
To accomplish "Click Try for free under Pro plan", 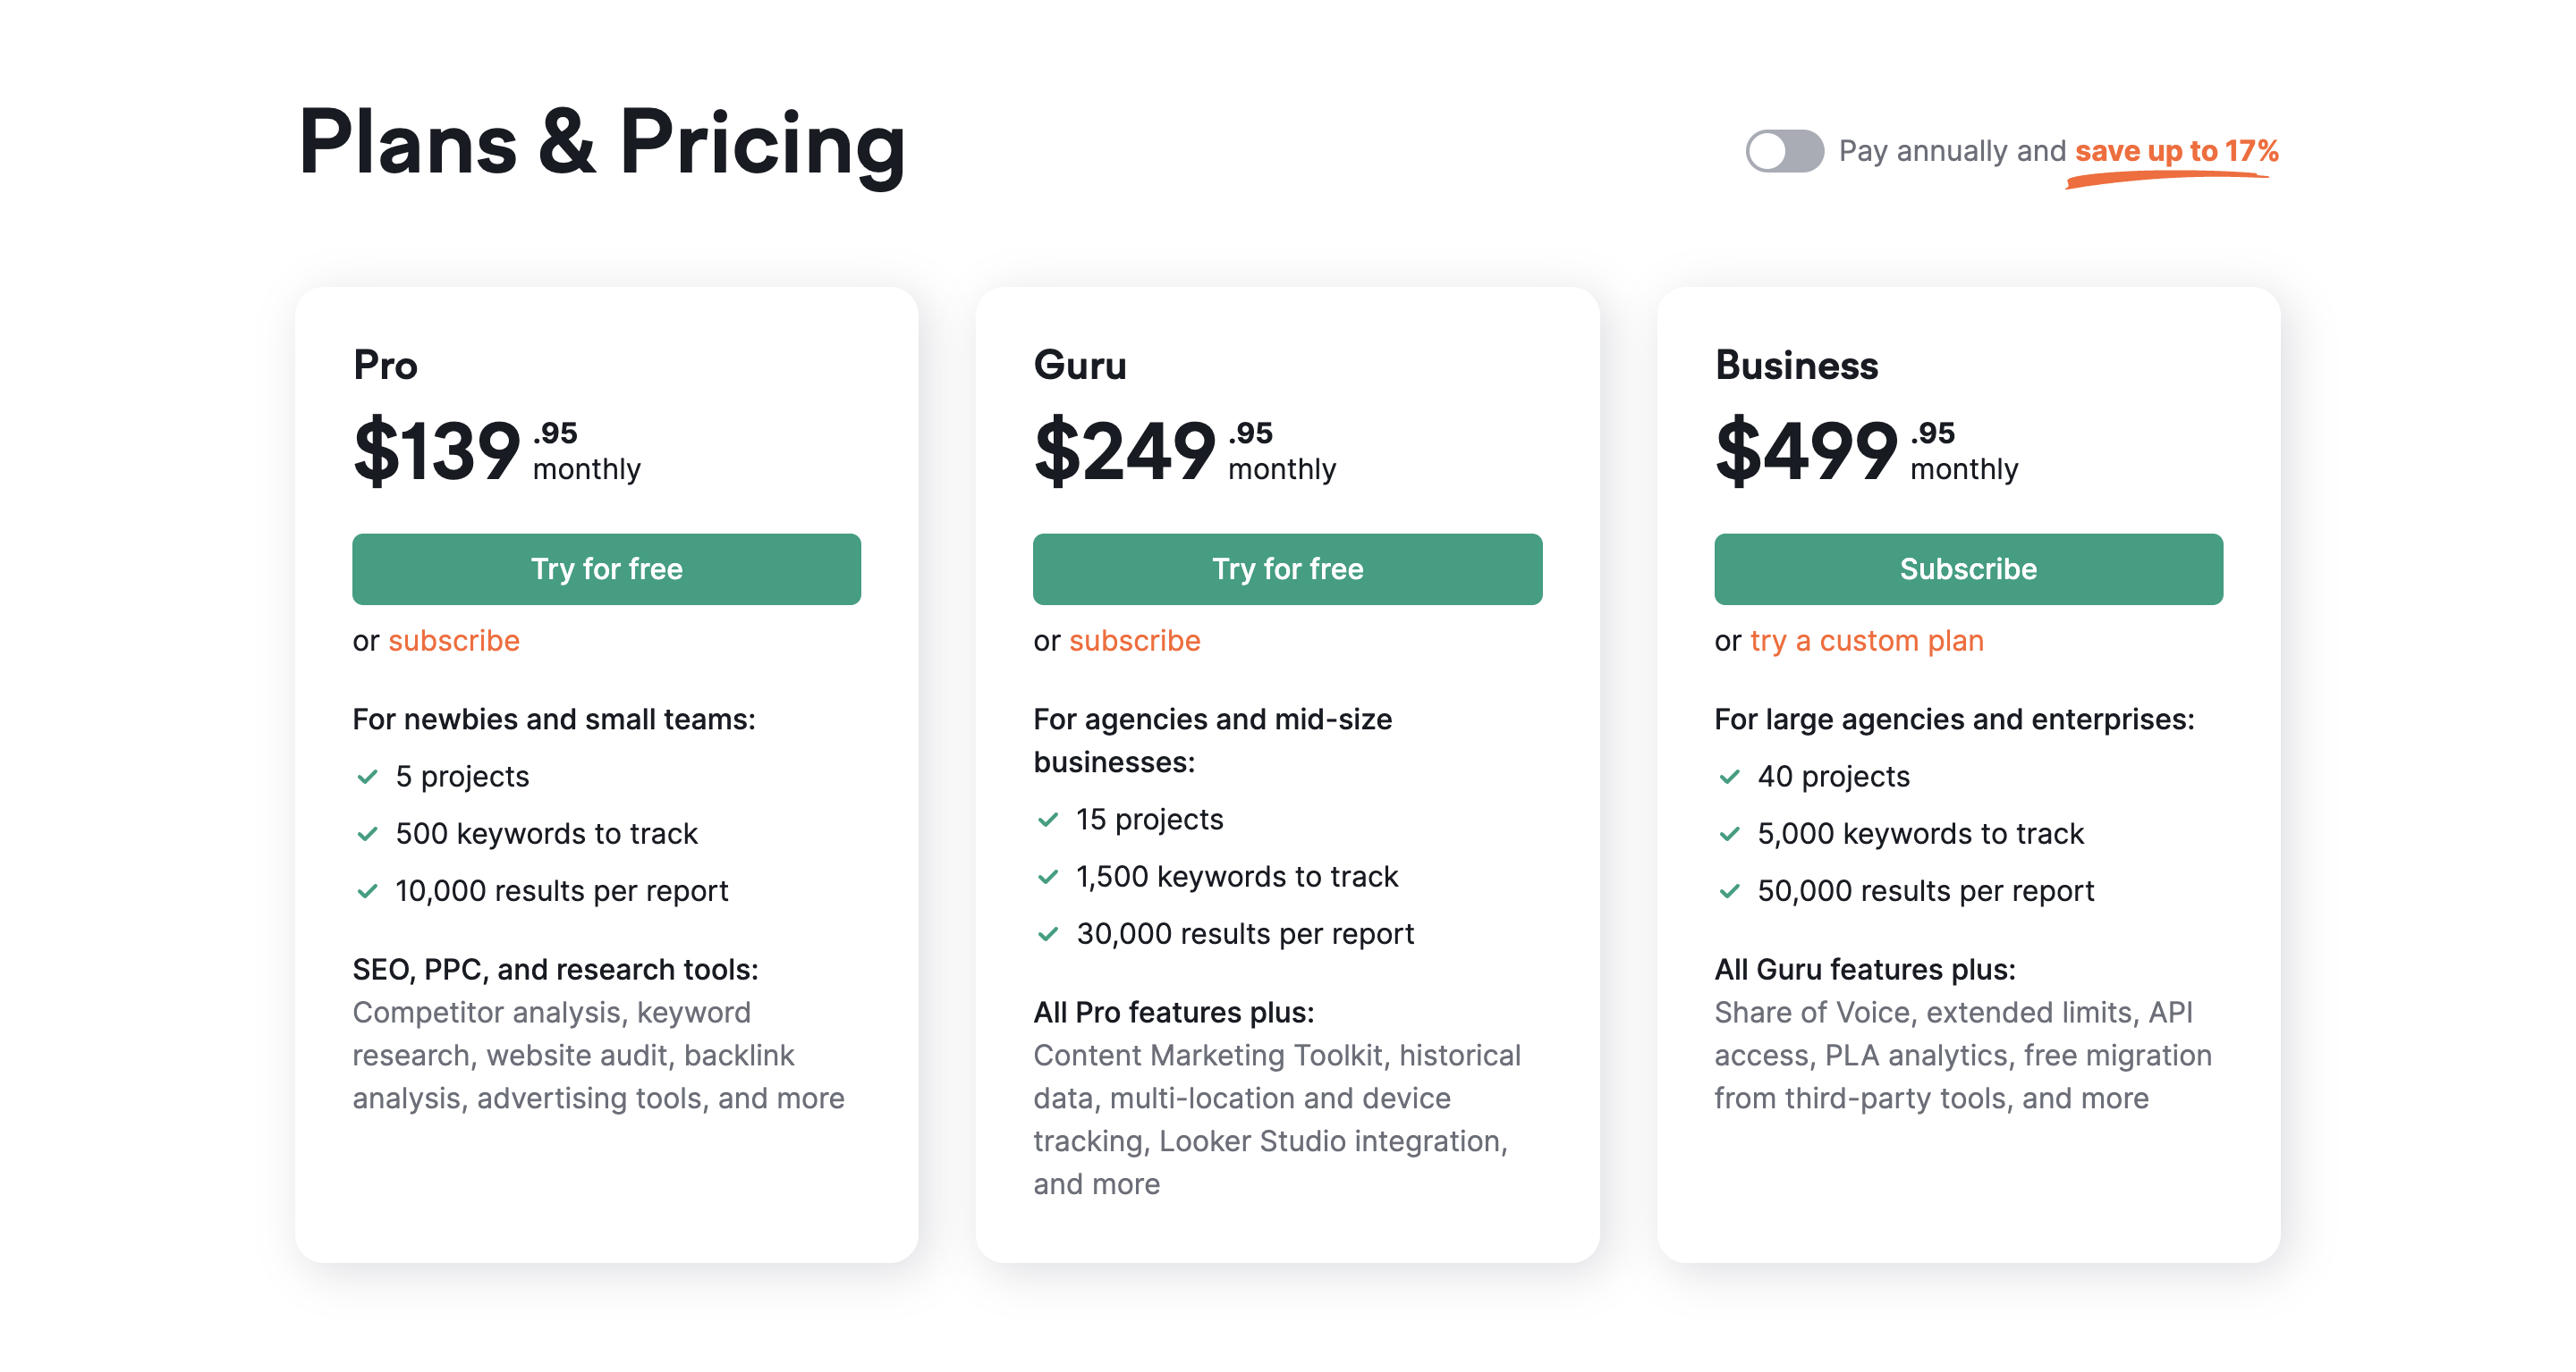I will [x=606, y=568].
